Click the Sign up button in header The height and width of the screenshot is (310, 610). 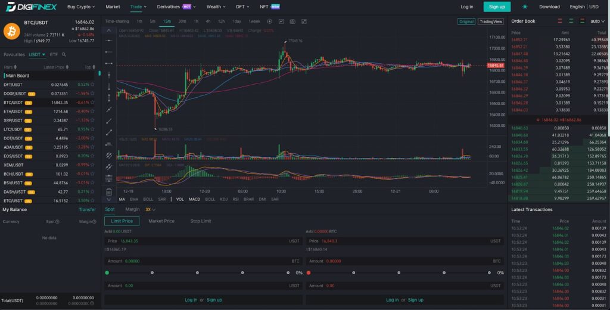tap(497, 7)
